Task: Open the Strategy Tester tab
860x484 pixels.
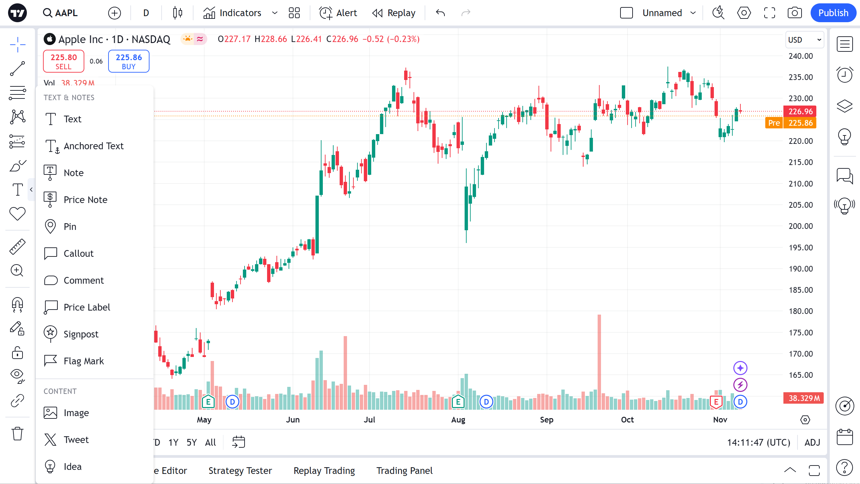Action: coord(240,471)
